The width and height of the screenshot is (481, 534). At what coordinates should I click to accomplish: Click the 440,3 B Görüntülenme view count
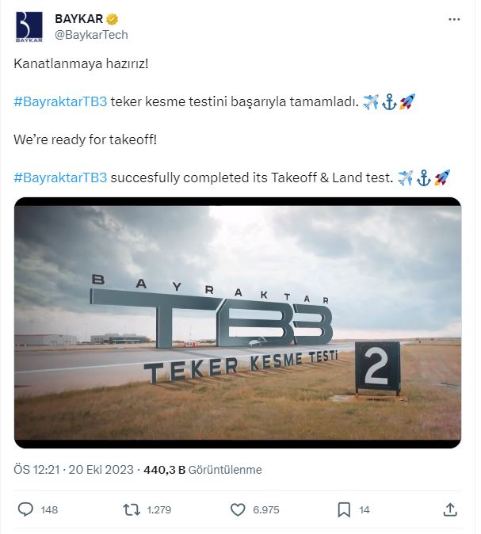coord(203,470)
